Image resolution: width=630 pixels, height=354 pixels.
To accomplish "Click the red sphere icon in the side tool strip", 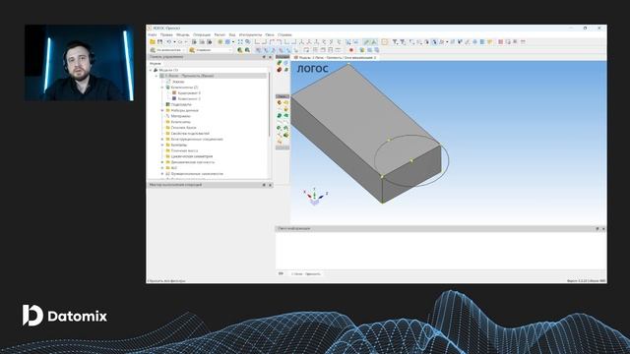I will [280, 70].
